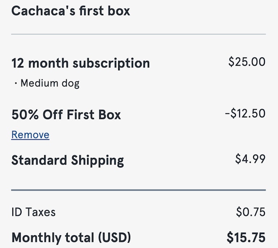Select the Standard Shipping label
The height and width of the screenshot is (248, 278).
[68, 160]
